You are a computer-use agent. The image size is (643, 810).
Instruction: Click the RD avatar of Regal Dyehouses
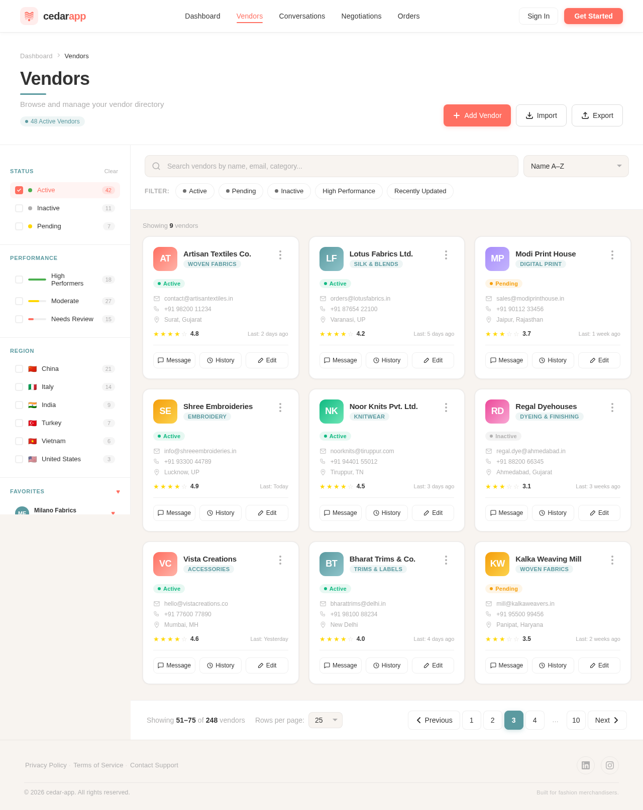point(497,412)
